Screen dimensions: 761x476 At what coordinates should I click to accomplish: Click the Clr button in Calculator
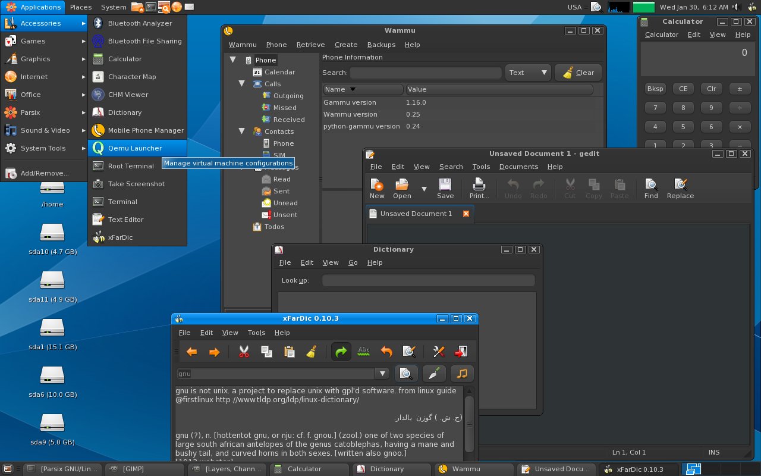(x=712, y=89)
